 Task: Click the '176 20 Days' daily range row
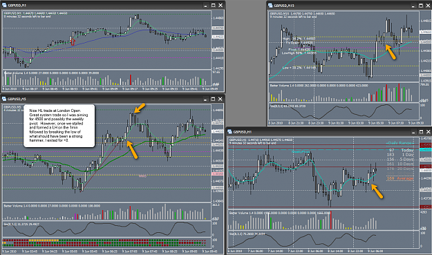coord(400,169)
